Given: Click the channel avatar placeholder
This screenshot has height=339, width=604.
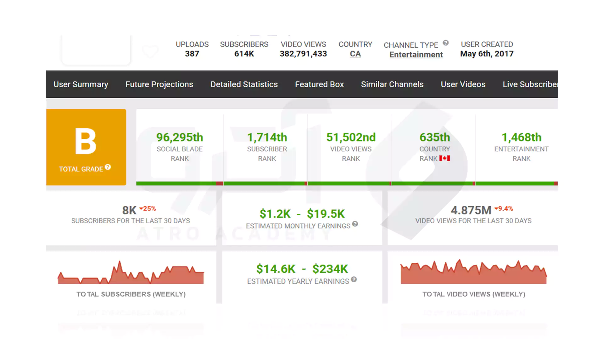Looking at the screenshot, I should tap(96, 50).
